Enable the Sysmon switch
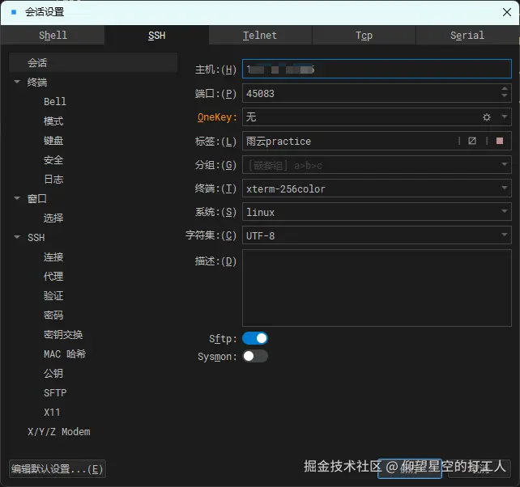Image resolution: width=520 pixels, height=487 pixels. point(255,356)
